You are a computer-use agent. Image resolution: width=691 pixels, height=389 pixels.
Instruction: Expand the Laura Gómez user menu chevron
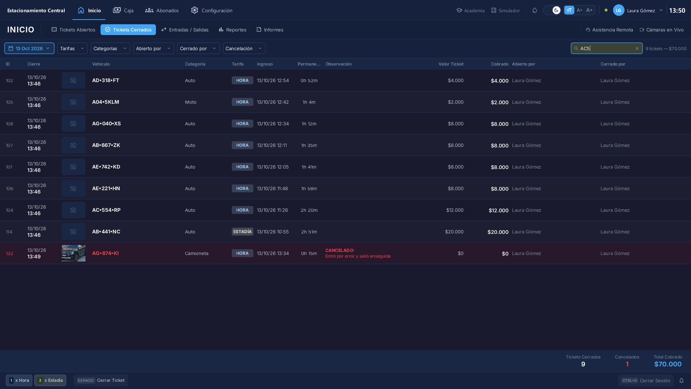661,10
